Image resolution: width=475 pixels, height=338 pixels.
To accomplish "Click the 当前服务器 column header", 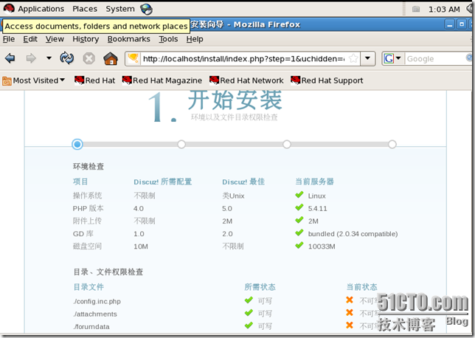I will tap(314, 182).
